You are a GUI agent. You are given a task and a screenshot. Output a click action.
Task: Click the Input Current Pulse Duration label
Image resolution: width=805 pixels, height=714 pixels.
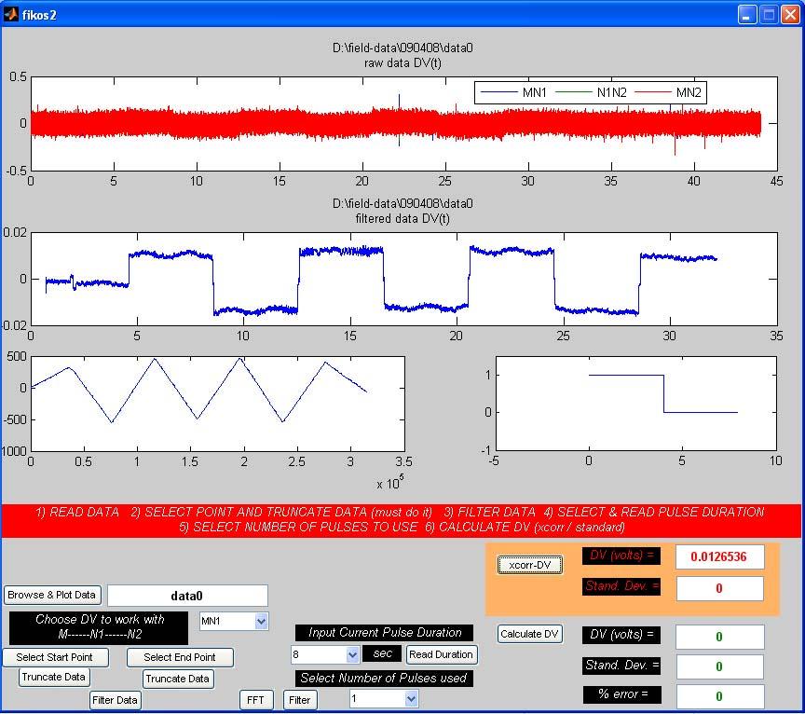(x=385, y=633)
